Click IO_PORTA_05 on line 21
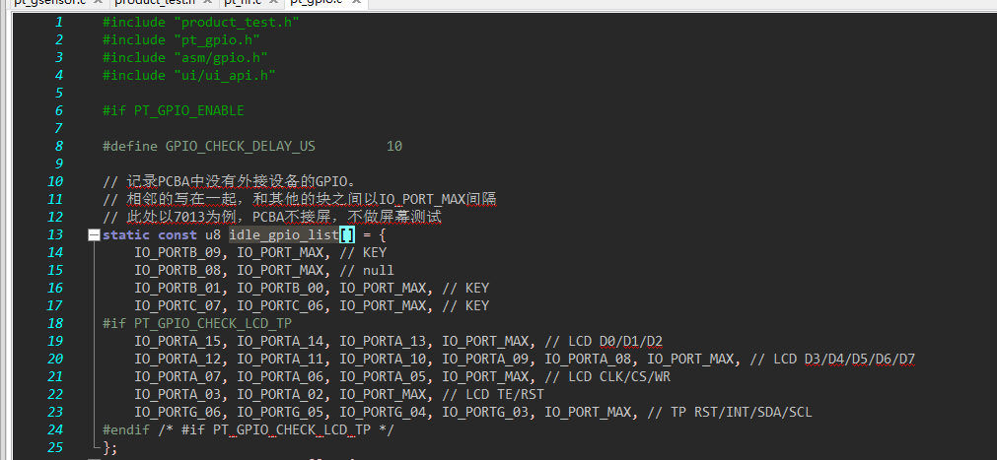Screen dimensions: 997x460 tap(383, 377)
